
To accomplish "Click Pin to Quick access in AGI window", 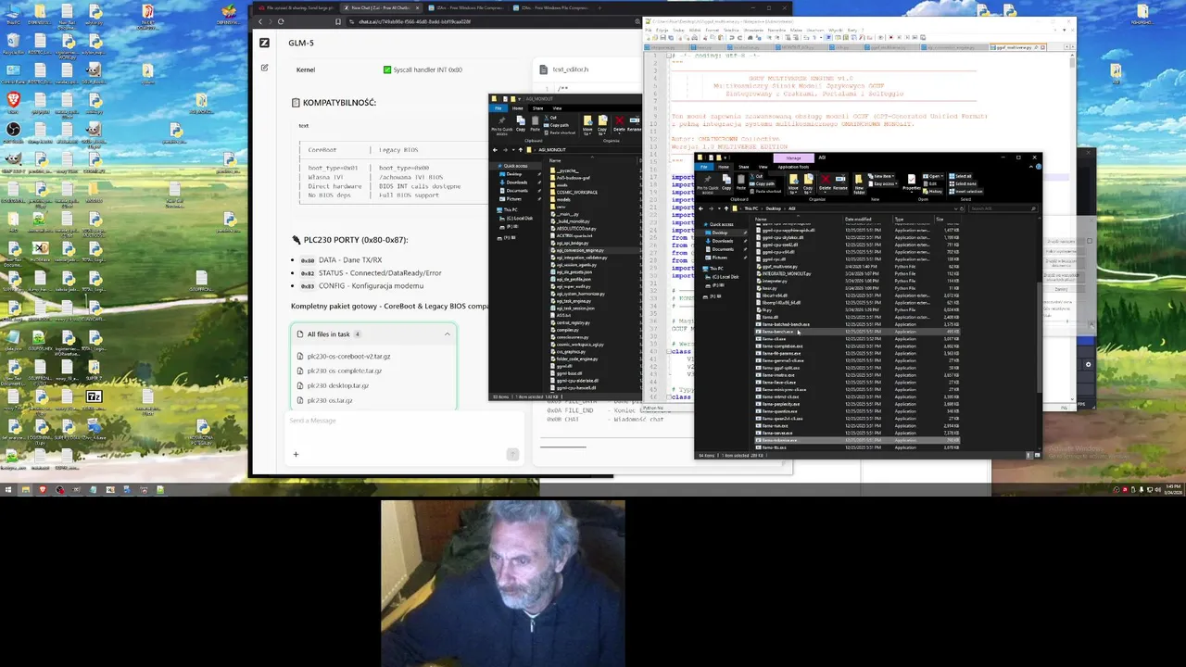I will [707, 183].
